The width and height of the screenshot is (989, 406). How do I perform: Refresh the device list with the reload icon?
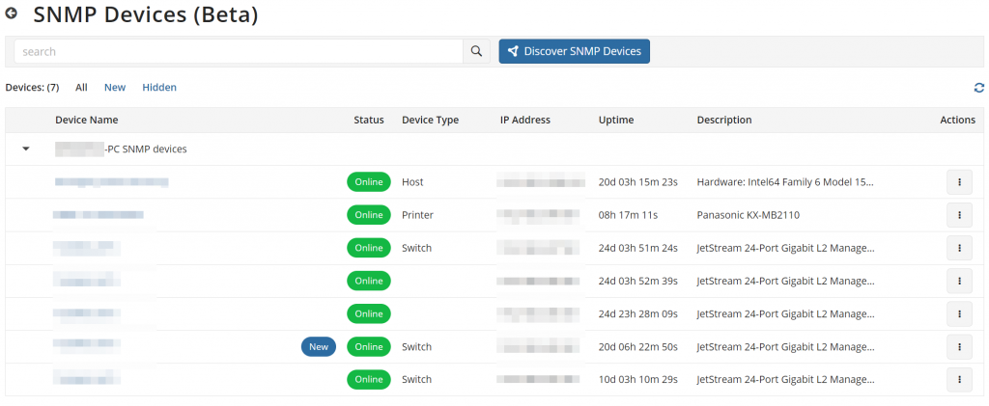[979, 88]
